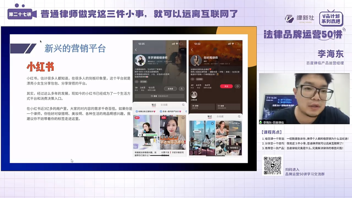Select 收藏 tab on 李梦颖婚姻律师 profile
The height and width of the screenshot is (198, 352).
click(x=164, y=105)
